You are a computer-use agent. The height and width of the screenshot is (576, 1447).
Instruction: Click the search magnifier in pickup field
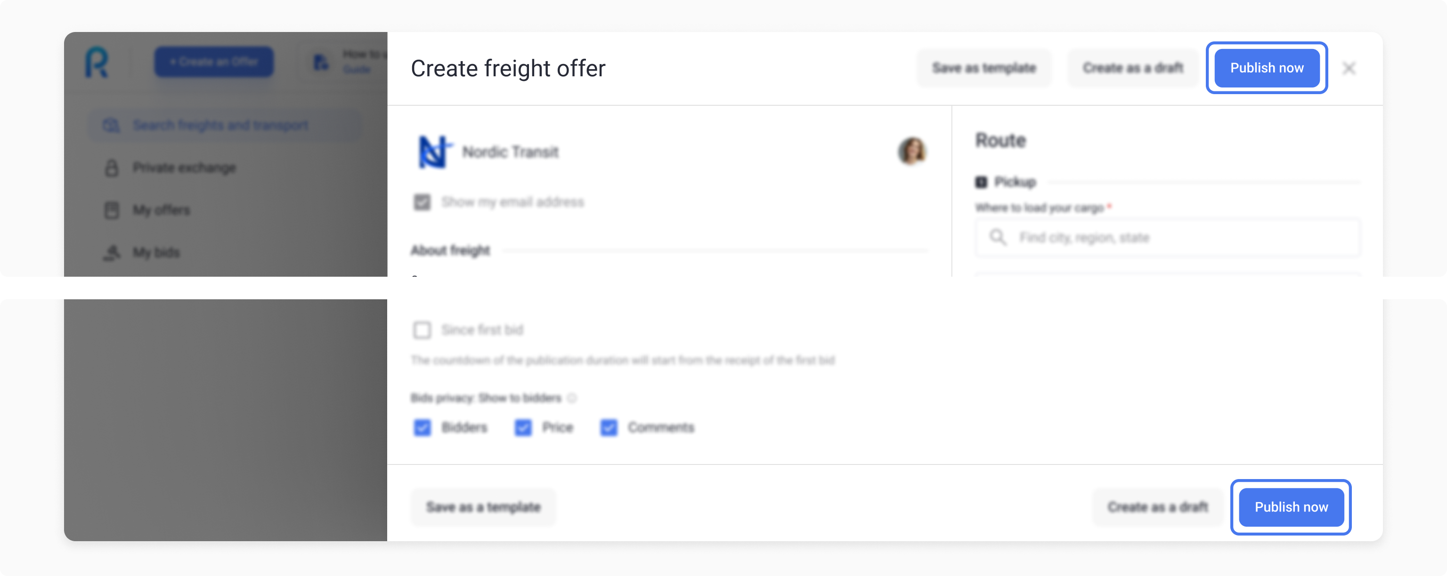(x=998, y=238)
